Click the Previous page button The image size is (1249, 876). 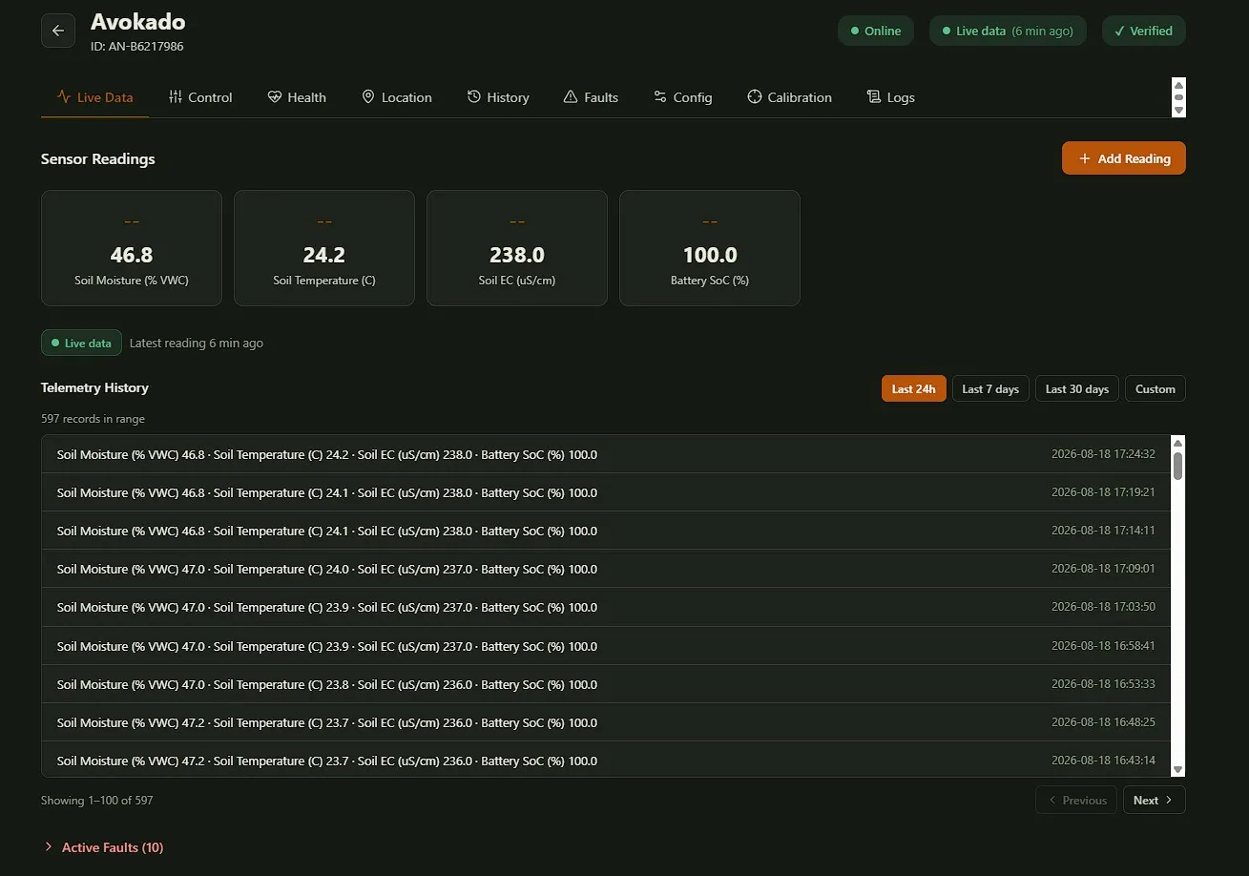pos(1076,801)
